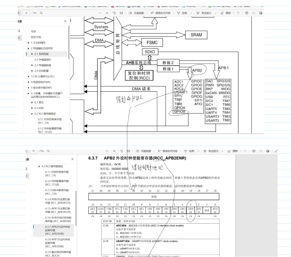Click the fit-to-width icon in the page 70 viewer
291x257 pixels.
point(128,151)
